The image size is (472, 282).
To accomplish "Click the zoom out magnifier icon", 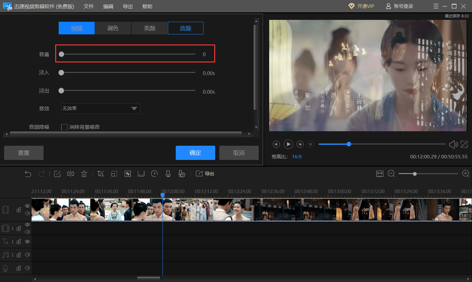I will 391,174.
